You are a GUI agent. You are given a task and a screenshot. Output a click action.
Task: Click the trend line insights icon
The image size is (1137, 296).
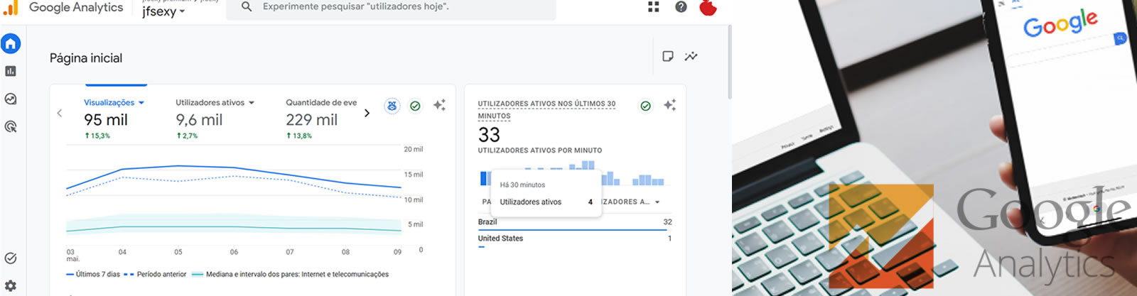691,56
